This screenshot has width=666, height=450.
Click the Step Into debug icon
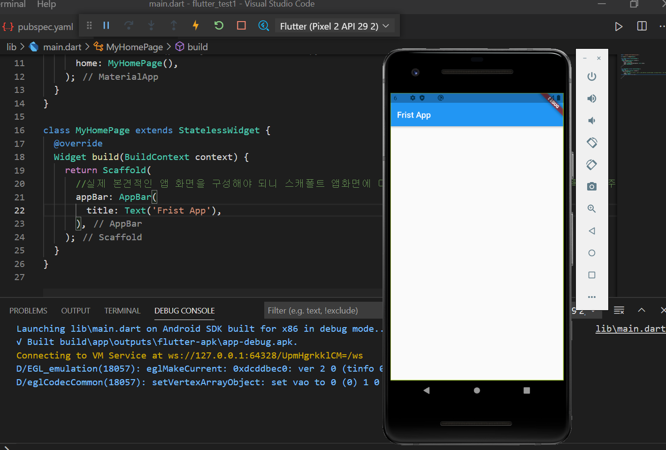(x=151, y=25)
